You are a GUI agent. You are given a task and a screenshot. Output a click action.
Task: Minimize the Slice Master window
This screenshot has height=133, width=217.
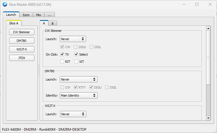click(x=184, y=4)
